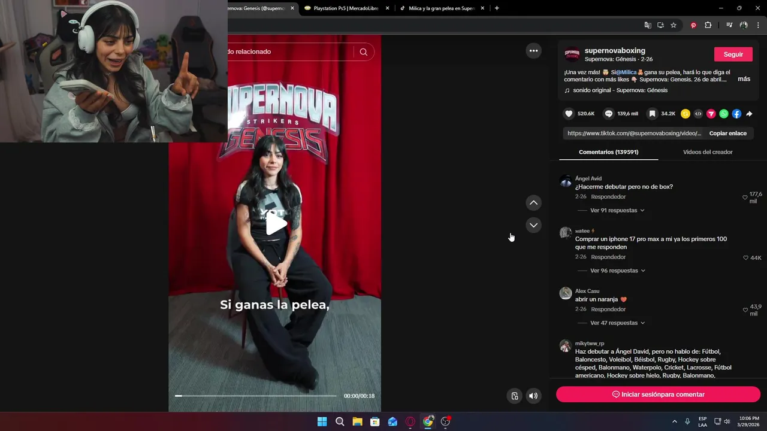
Task: Show hidden system tray icons chevron
Action: 674,421
